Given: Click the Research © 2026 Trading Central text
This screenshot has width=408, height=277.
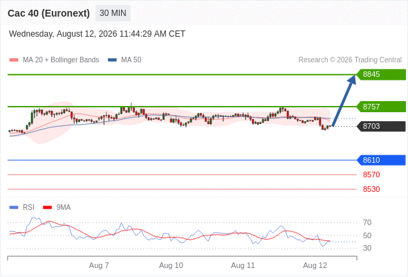Looking at the screenshot, I should [x=350, y=60].
